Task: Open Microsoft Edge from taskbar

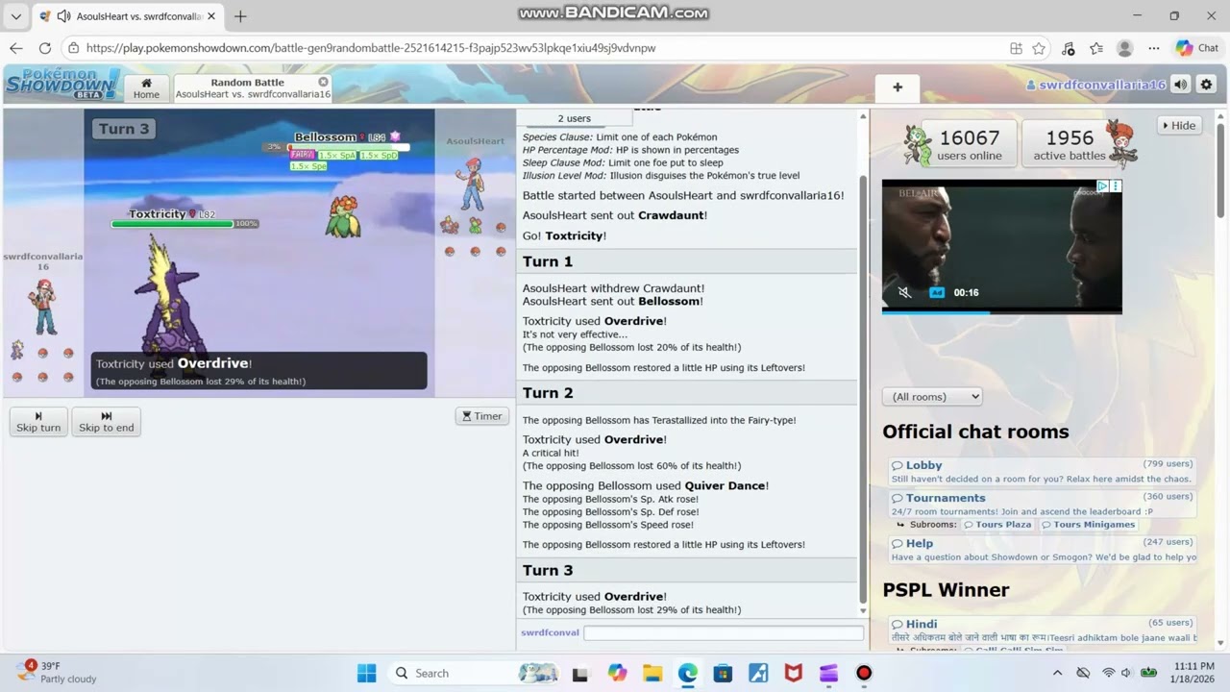Action: pos(688,673)
